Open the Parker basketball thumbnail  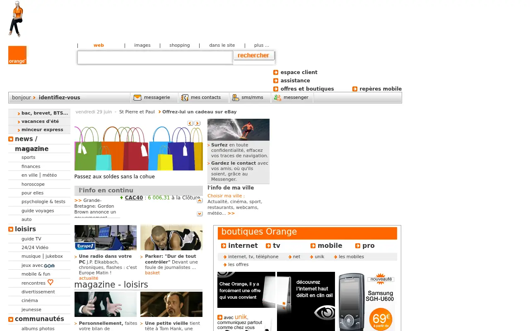point(171,237)
